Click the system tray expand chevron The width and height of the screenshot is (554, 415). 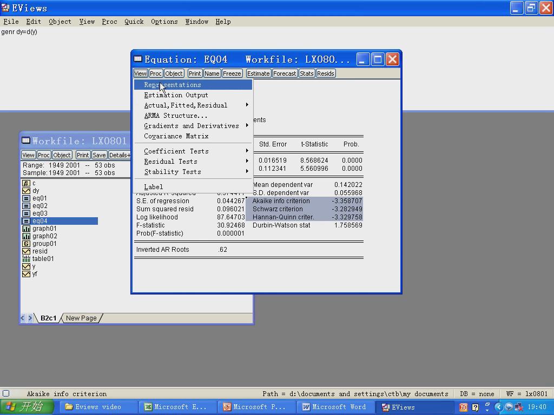(499, 407)
